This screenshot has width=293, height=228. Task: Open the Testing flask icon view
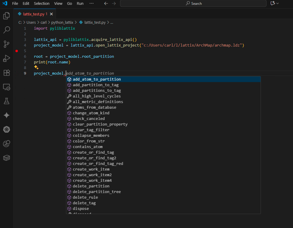click(7, 101)
